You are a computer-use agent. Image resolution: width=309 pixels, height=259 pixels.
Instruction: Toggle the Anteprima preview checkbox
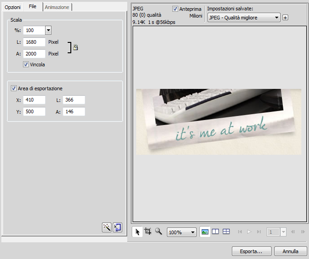click(x=175, y=9)
